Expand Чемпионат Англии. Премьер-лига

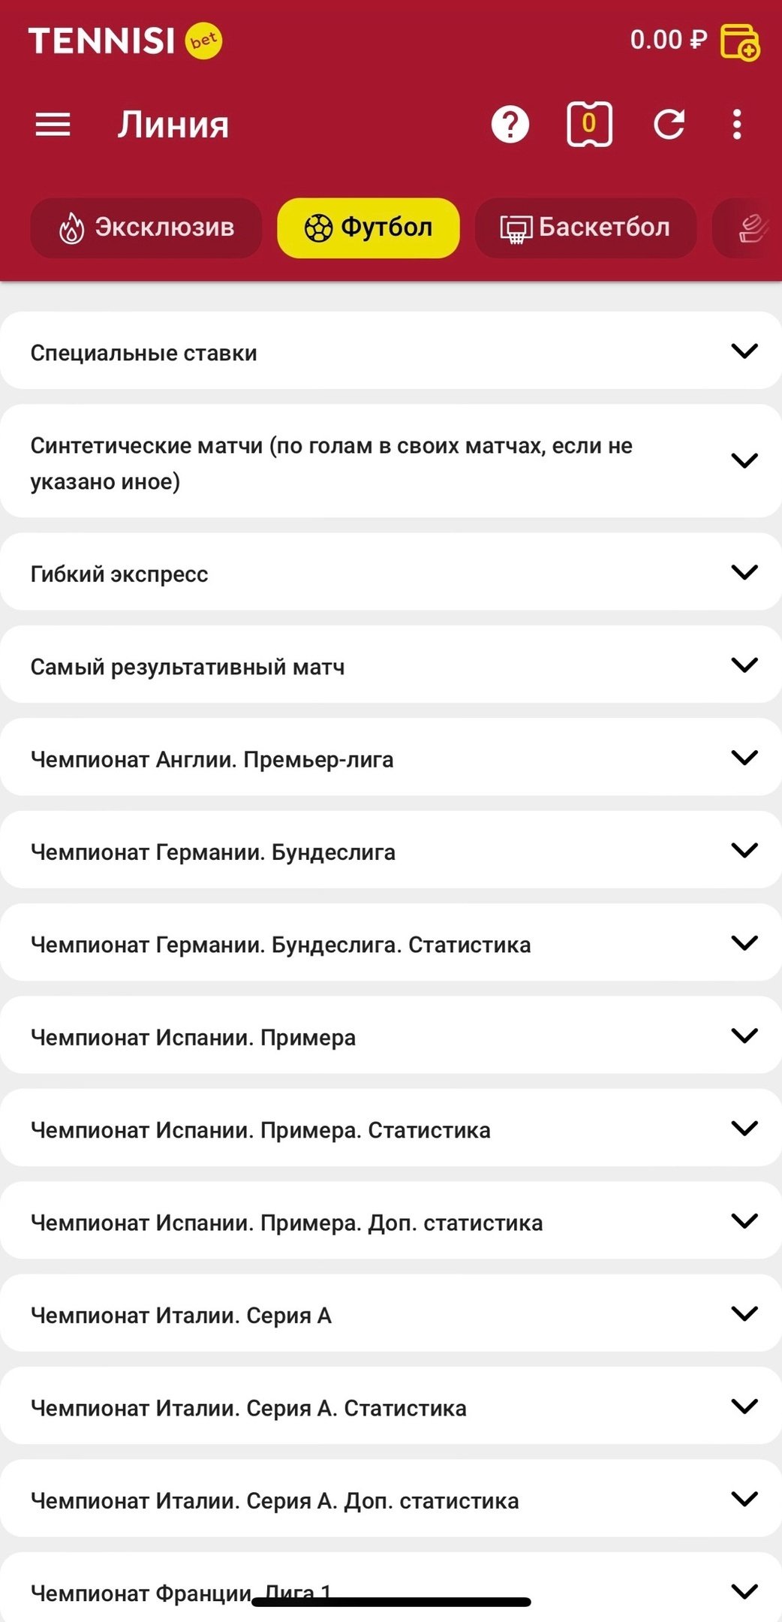point(390,758)
